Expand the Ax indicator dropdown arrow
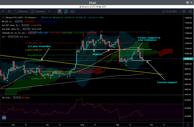Image resolution: width=194 pixels, height=127 pixels. coord(6,37)
